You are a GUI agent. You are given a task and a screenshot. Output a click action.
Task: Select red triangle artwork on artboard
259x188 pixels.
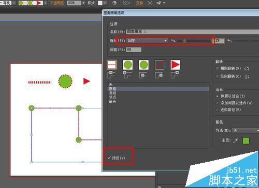(87, 81)
